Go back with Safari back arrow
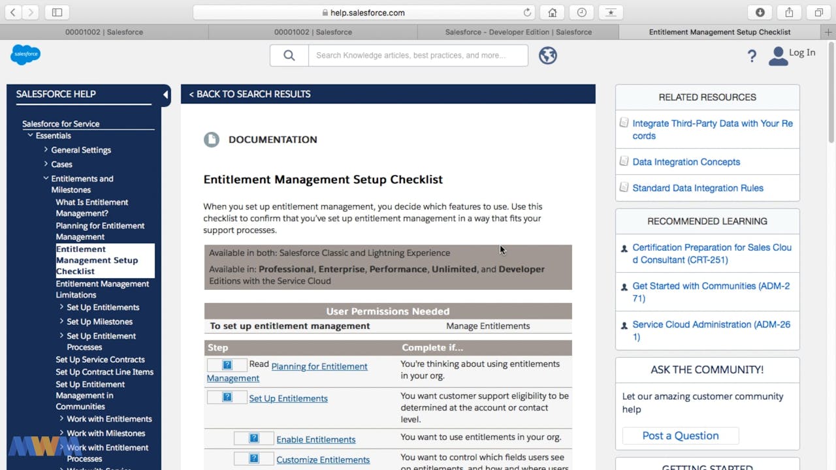 point(13,12)
